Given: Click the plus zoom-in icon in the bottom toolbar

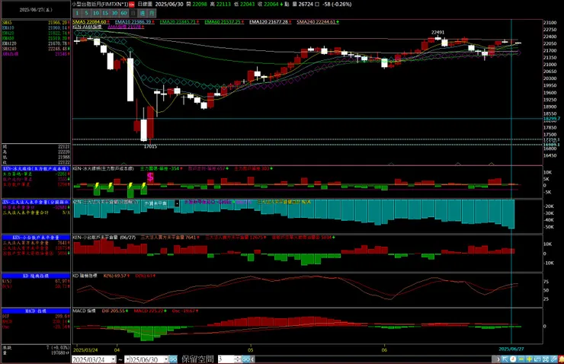Looking at the screenshot, I should pyautogui.click(x=529, y=359).
